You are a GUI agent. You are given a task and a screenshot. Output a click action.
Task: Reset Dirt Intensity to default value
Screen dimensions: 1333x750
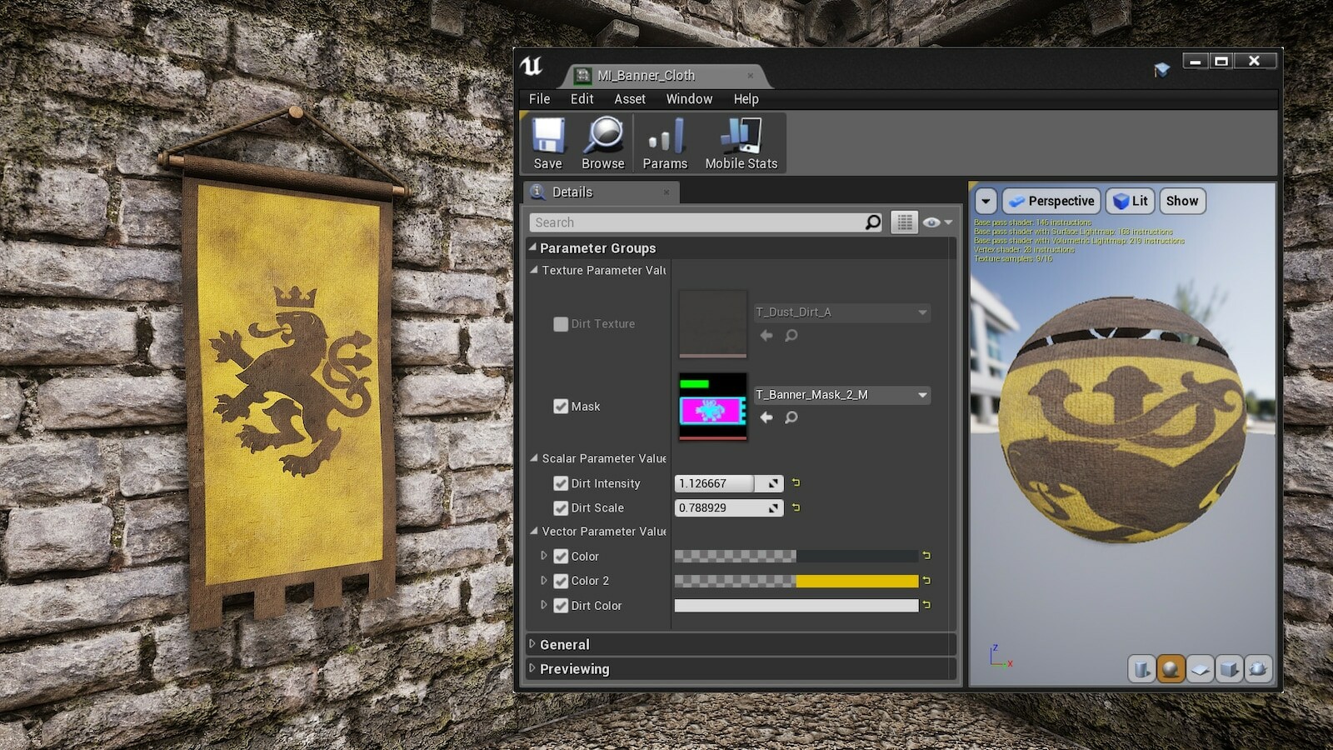[796, 482]
